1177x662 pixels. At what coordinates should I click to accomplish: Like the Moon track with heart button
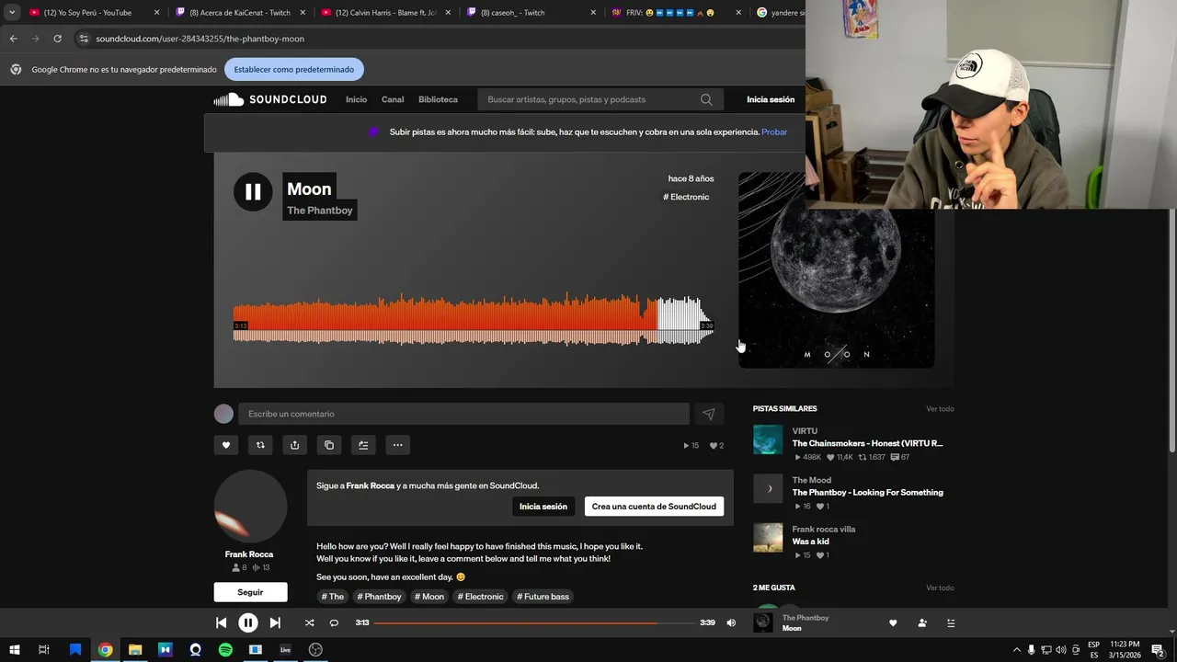click(x=226, y=445)
